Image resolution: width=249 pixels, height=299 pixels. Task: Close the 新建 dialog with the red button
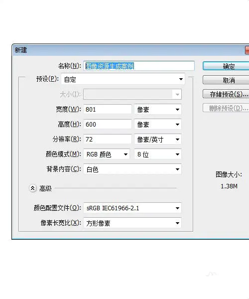coord(247,50)
